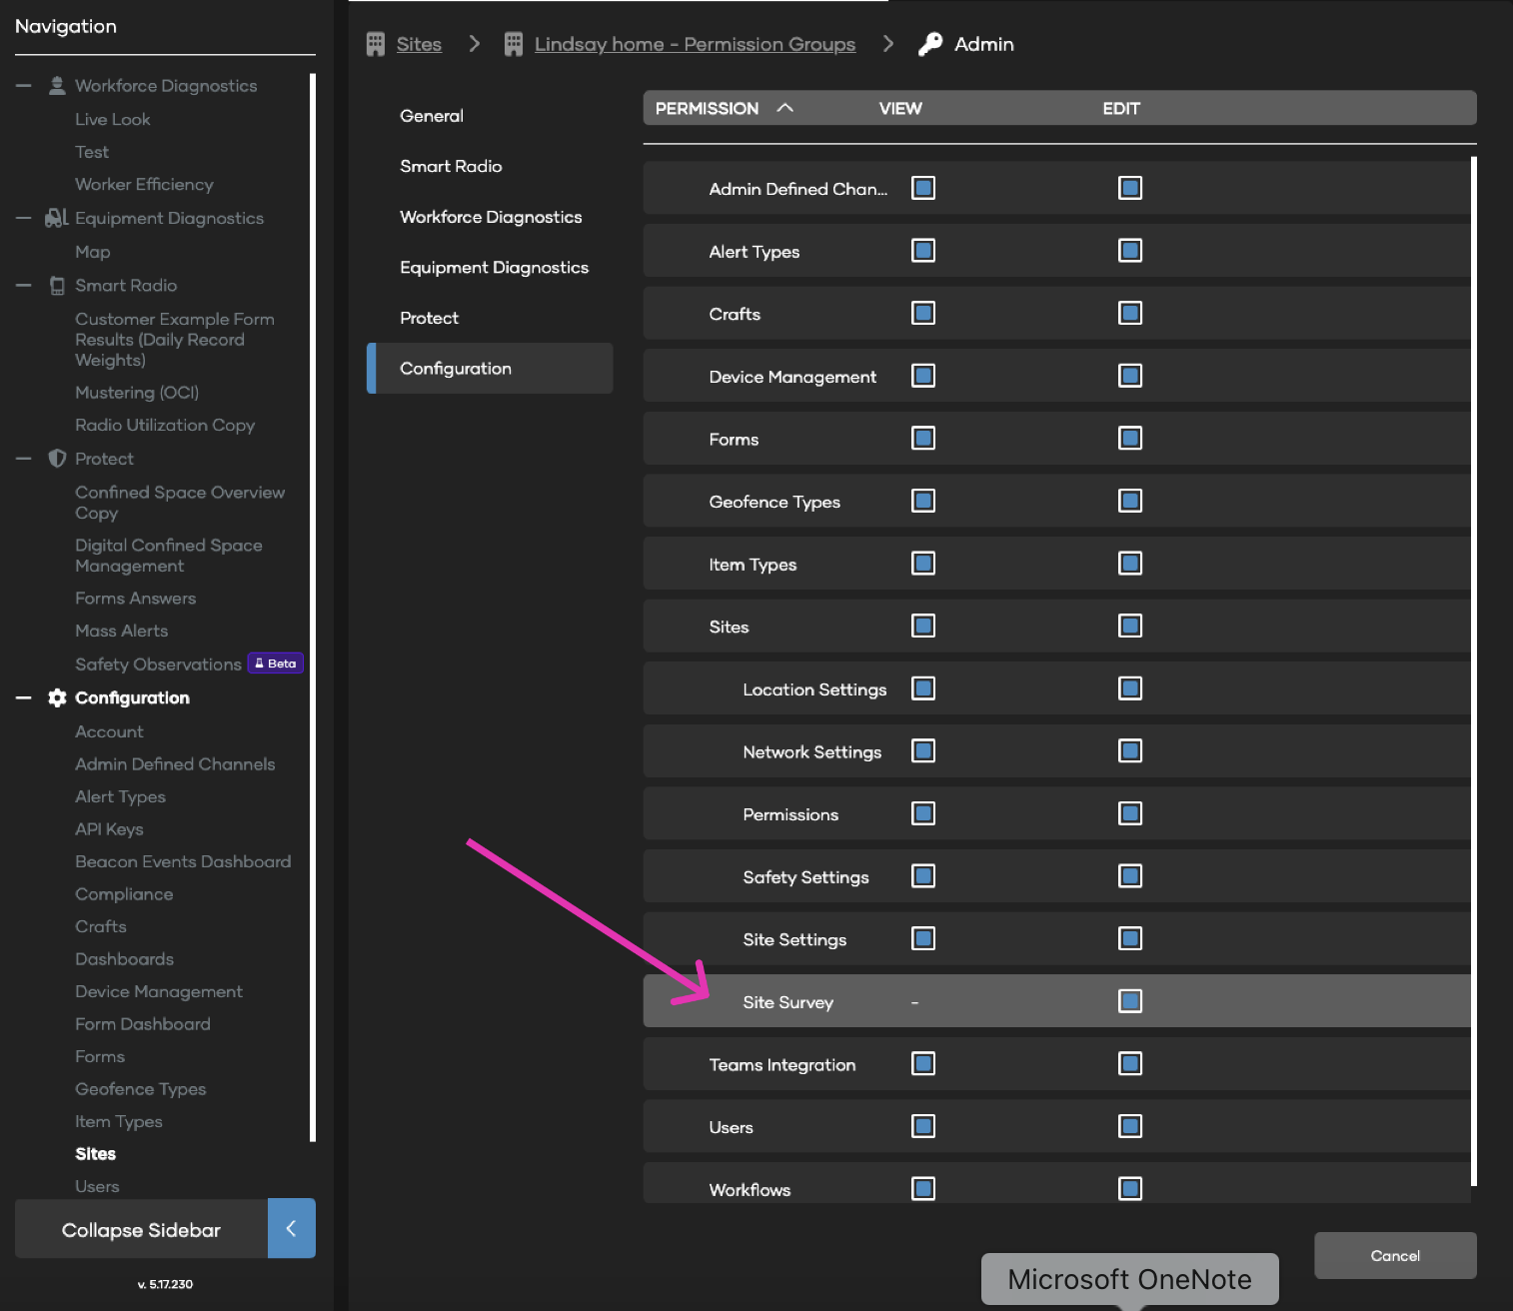Screen dimensions: 1513x1311
Task: Click the EDIT column header
Action: [x=1121, y=108]
